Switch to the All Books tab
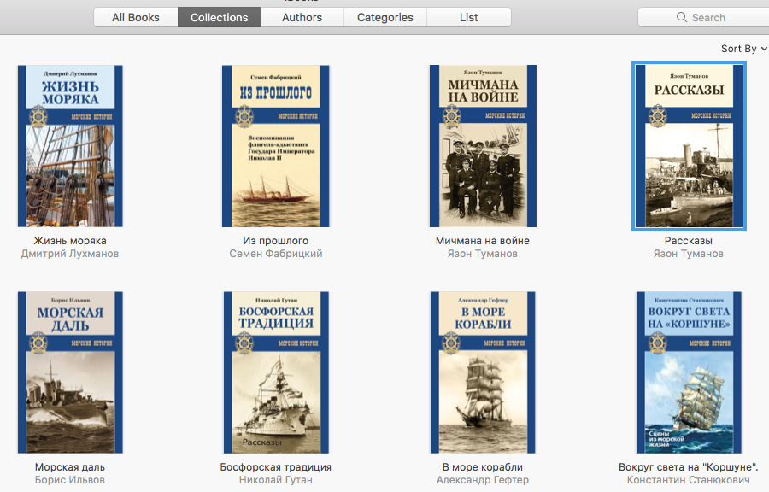 pos(136,17)
